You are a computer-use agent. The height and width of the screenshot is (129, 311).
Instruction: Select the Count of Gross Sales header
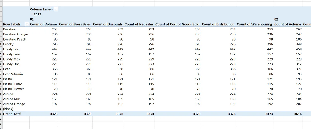click(x=75, y=24)
